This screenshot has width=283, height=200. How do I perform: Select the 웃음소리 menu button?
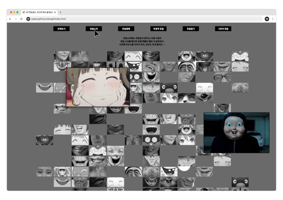(x=94, y=29)
